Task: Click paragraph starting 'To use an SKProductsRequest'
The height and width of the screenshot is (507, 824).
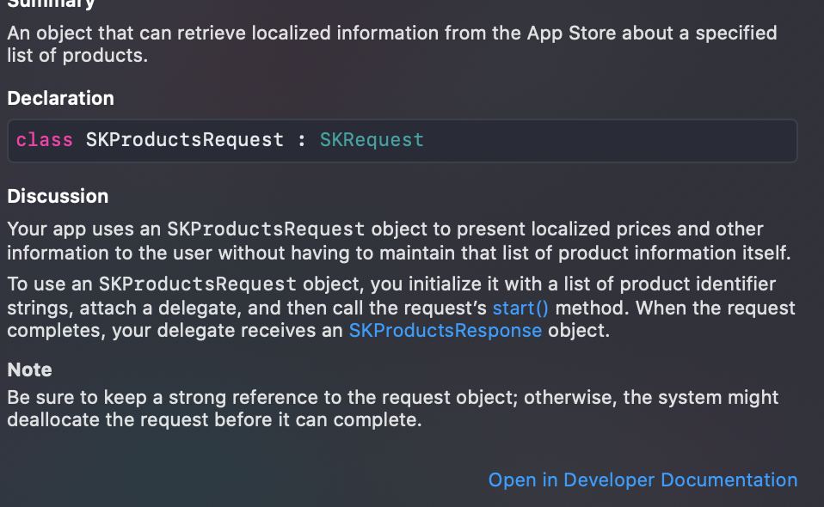Action: 401,308
